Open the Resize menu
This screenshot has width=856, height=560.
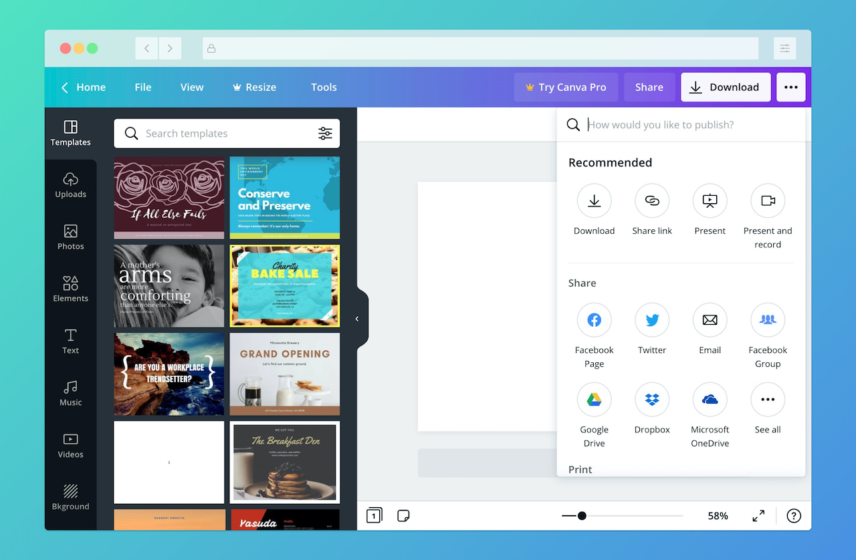pyautogui.click(x=254, y=87)
